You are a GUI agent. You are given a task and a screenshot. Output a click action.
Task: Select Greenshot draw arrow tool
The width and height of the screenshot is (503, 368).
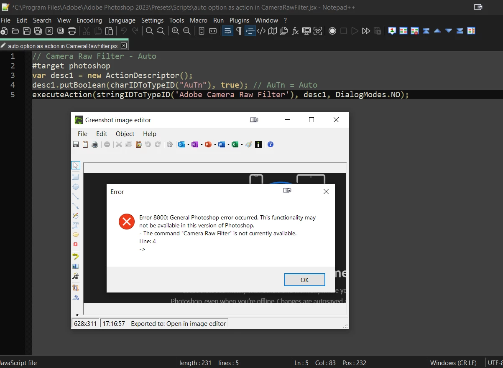pyautogui.click(x=76, y=206)
